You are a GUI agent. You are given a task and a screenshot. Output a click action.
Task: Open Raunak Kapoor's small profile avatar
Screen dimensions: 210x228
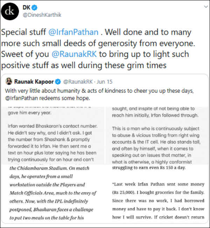pos(9,82)
